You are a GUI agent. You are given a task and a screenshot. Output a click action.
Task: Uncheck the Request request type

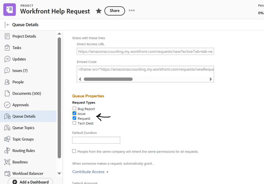[x=74, y=118]
